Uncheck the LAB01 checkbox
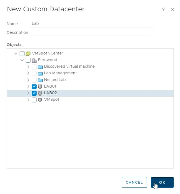 (34, 87)
